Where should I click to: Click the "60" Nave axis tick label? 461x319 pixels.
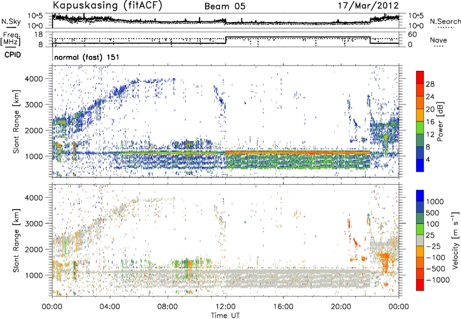[413, 35]
